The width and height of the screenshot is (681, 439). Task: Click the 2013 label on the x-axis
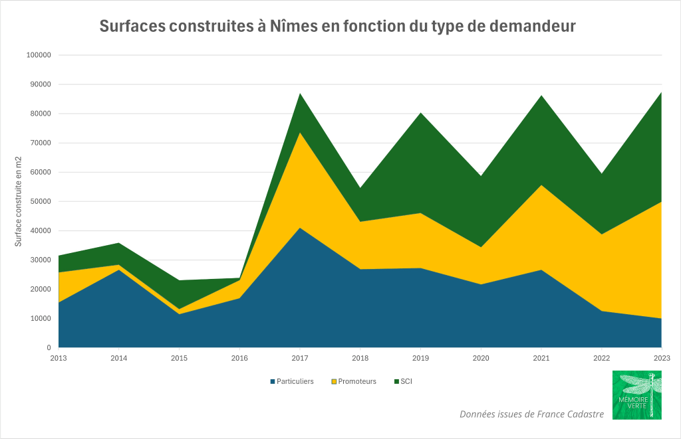click(59, 358)
